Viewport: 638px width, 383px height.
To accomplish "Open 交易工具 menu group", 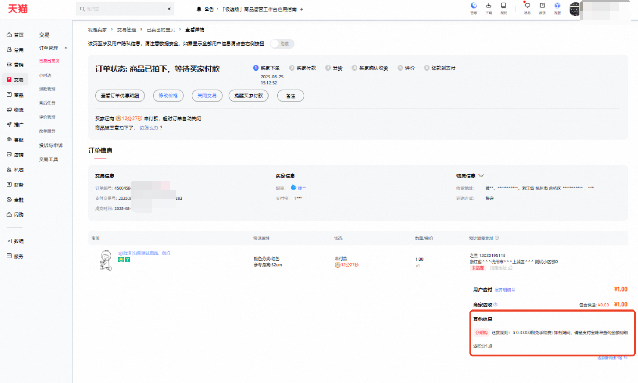I will pos(49,159).
